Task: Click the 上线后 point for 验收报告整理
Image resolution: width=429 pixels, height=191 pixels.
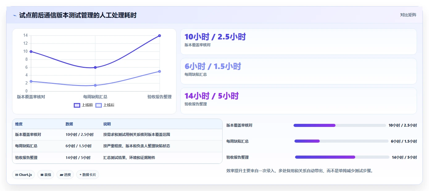Action: coord(160,71)
